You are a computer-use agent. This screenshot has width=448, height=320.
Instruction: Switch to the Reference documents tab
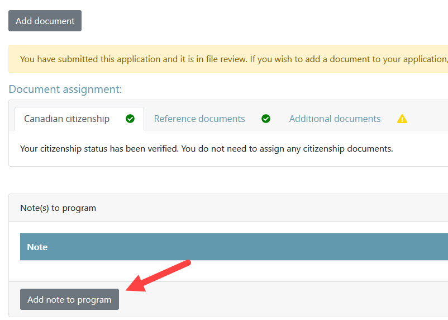click(x=199, y=119)
